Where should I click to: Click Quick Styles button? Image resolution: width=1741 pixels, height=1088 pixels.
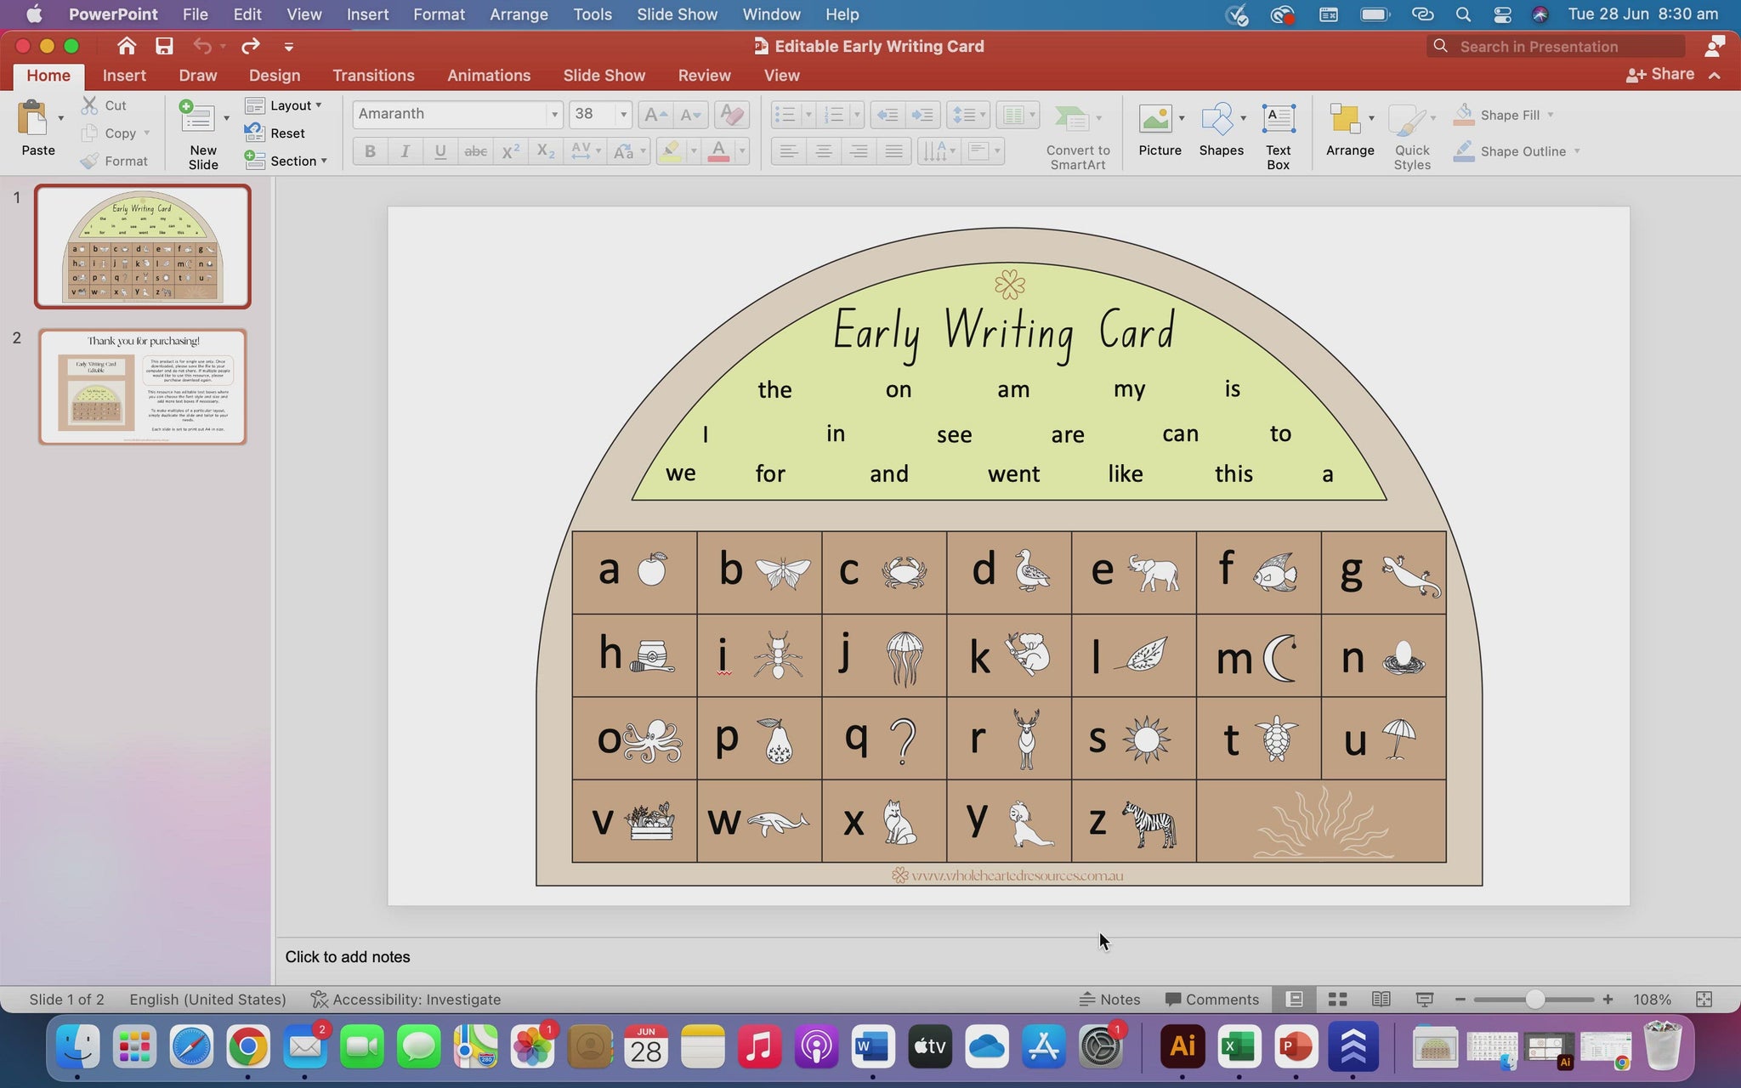tap(1411, 136)
